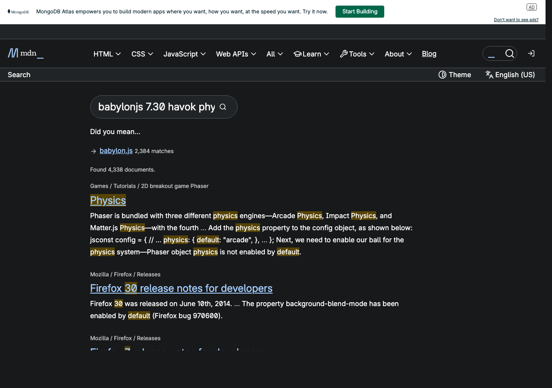Click the MDN logo in the navigation bar

pos(25,53)
